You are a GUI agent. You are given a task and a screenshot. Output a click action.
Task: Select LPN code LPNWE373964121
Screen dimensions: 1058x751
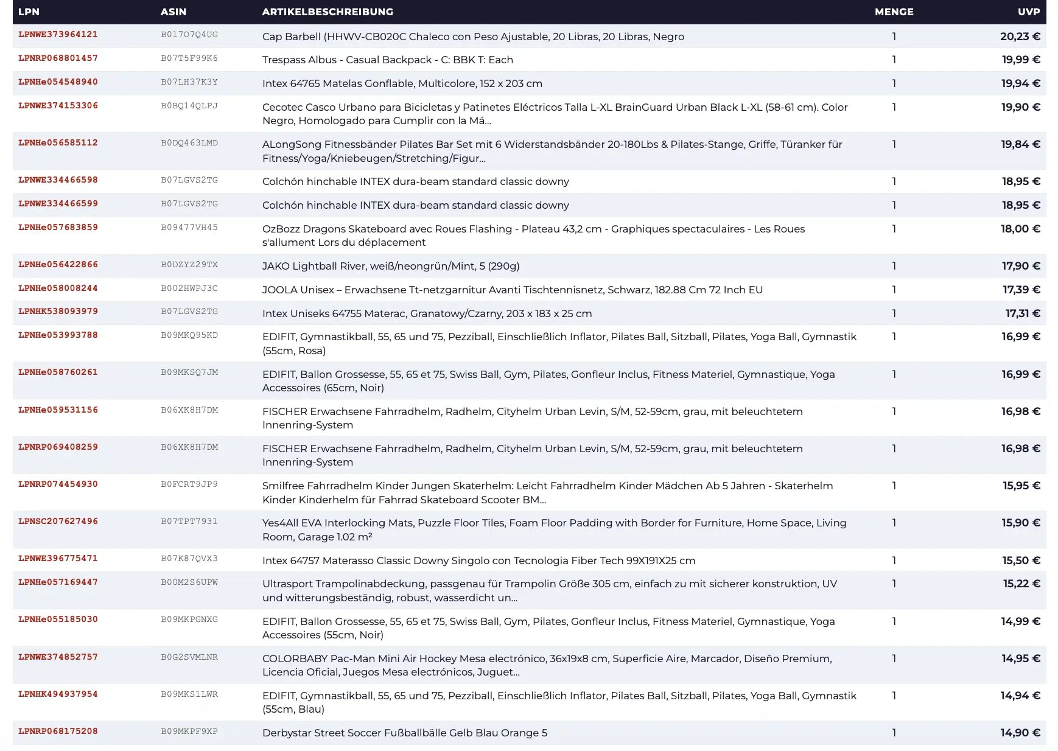click(x=58, y=35)
